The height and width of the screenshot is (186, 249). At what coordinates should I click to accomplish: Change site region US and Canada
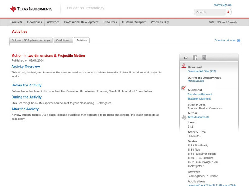click(227, 22)
